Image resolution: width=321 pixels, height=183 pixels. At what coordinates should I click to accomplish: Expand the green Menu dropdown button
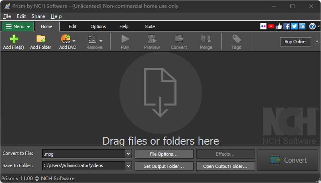pyautogui.click(x=18, y=26)
